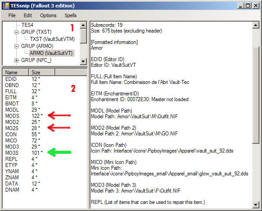Select the GRUP (ARMO) tree item
The width and height of the screenshot is (262, 211).
point(37,46)
